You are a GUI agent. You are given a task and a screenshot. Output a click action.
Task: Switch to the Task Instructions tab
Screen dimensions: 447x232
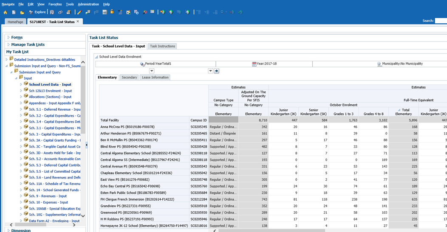point(162,46)
